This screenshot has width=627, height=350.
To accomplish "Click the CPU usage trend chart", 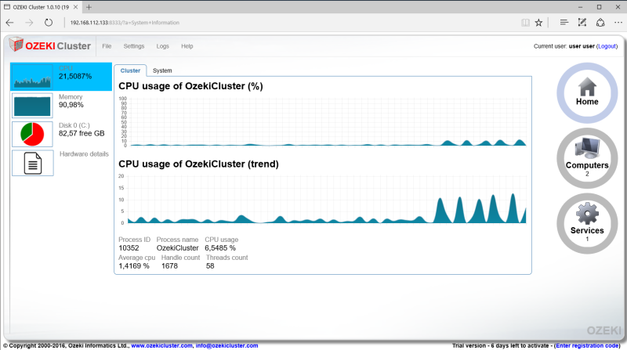I will click(x=322, y=199).
